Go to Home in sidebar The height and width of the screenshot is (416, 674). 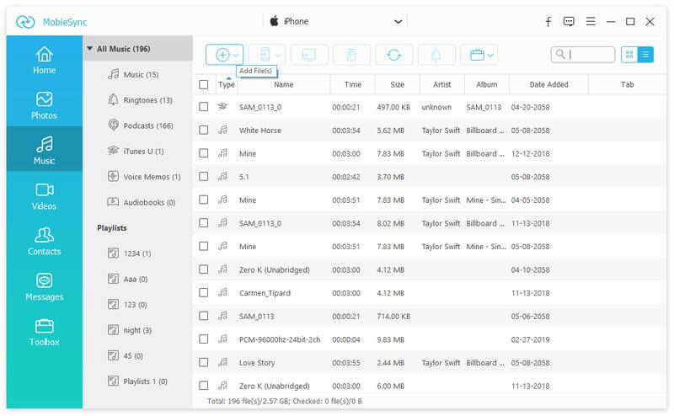point(45,60)
